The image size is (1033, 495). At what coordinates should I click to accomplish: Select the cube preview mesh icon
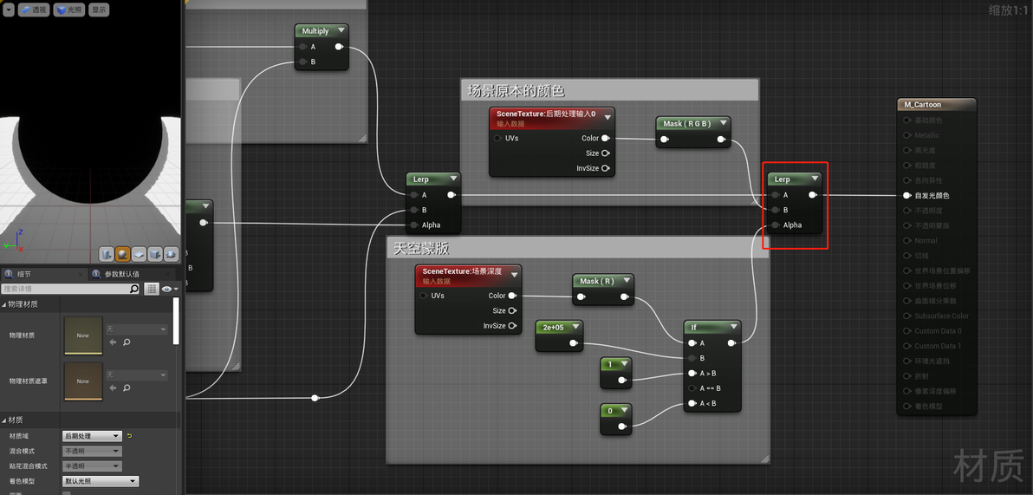tap(155, 254)
